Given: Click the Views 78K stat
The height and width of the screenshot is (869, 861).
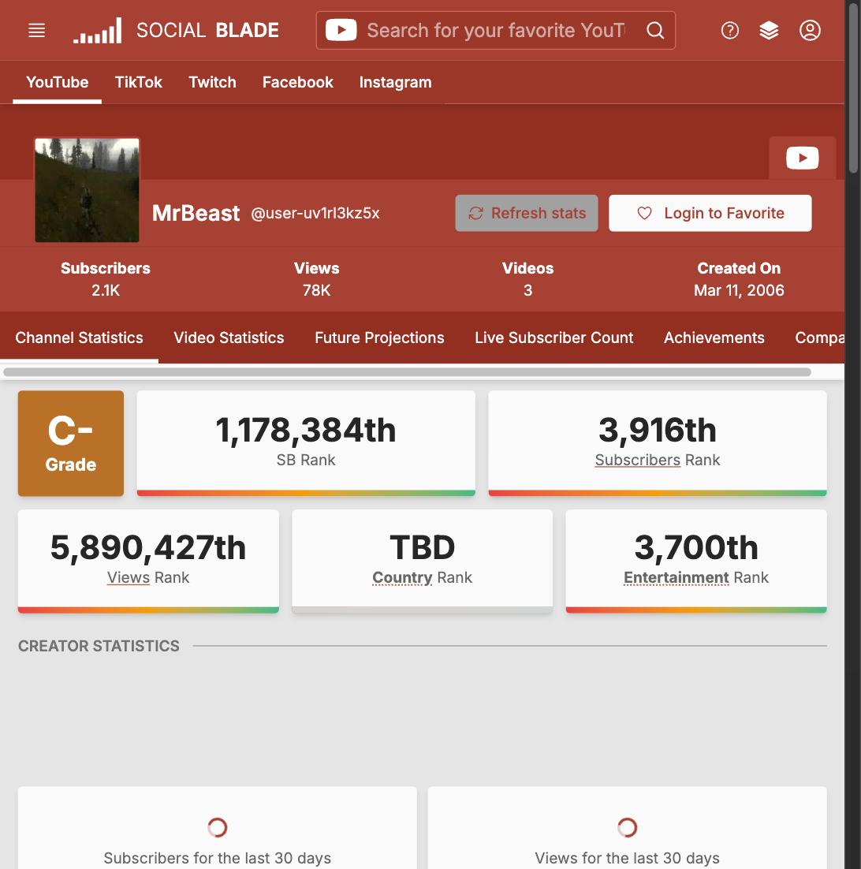Looking at the screenshot, I should click(x=316, y=279).
